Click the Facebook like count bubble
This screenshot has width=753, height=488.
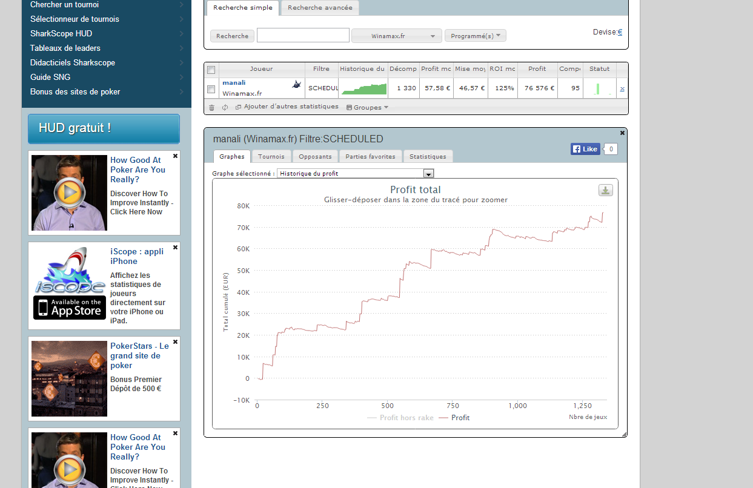point(611,149)
